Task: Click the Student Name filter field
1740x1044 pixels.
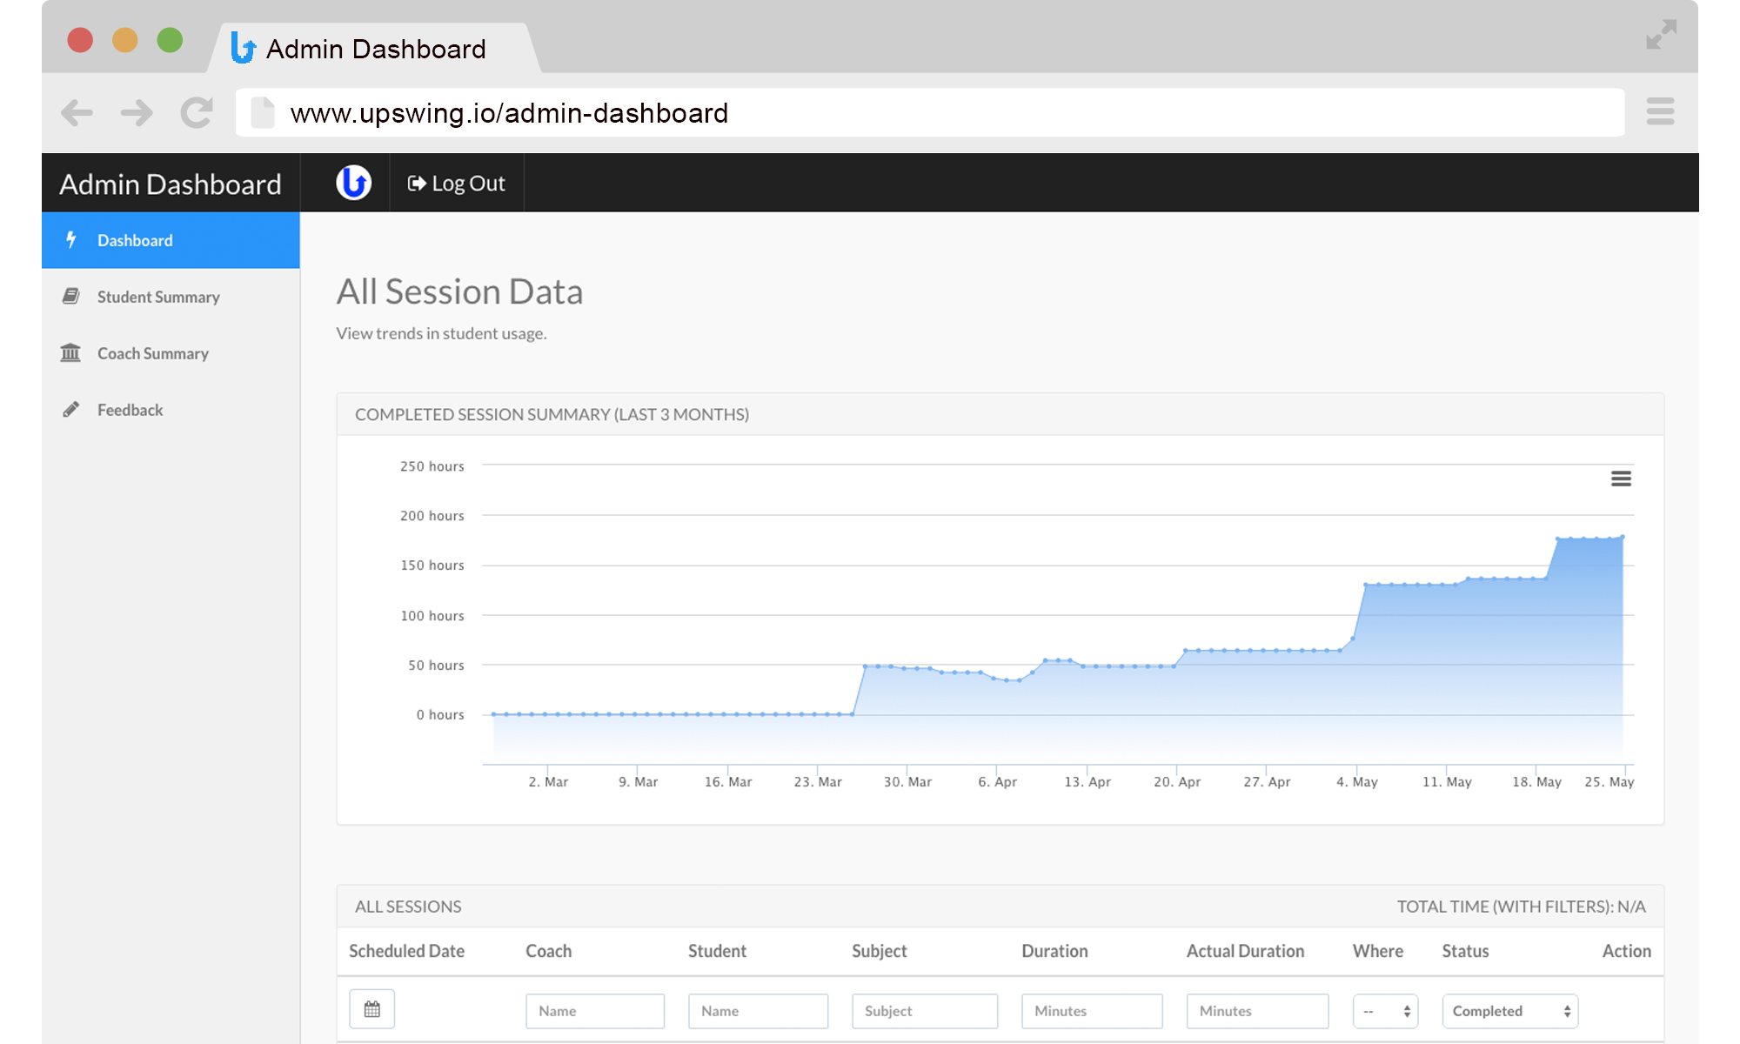Action: pos(758,1011)
